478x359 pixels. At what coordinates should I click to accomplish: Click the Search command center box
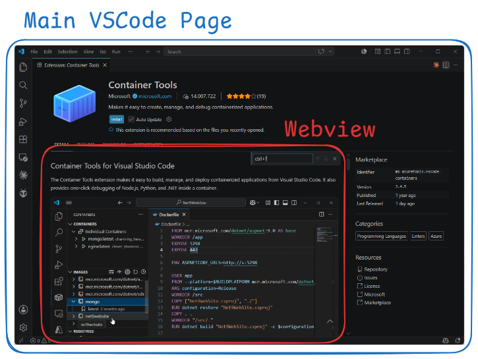pos(249,52)
